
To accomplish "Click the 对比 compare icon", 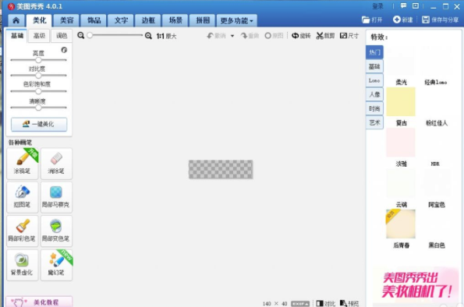I will tap(325, 303).
